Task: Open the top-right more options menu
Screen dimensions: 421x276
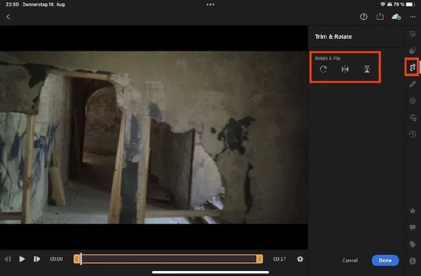Action: pos(413,17)
